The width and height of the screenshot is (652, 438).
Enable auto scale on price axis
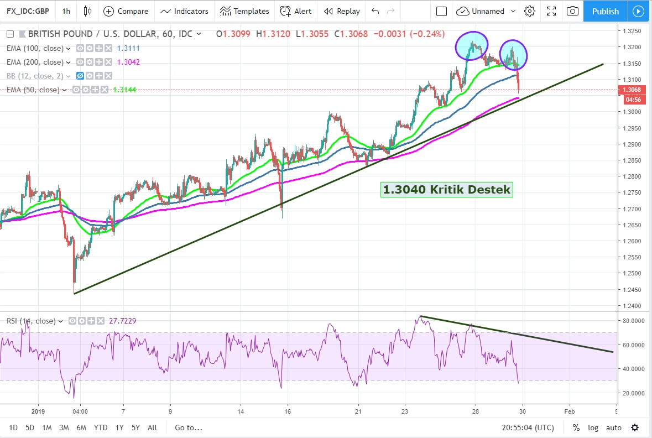click(x=614, y=427)
